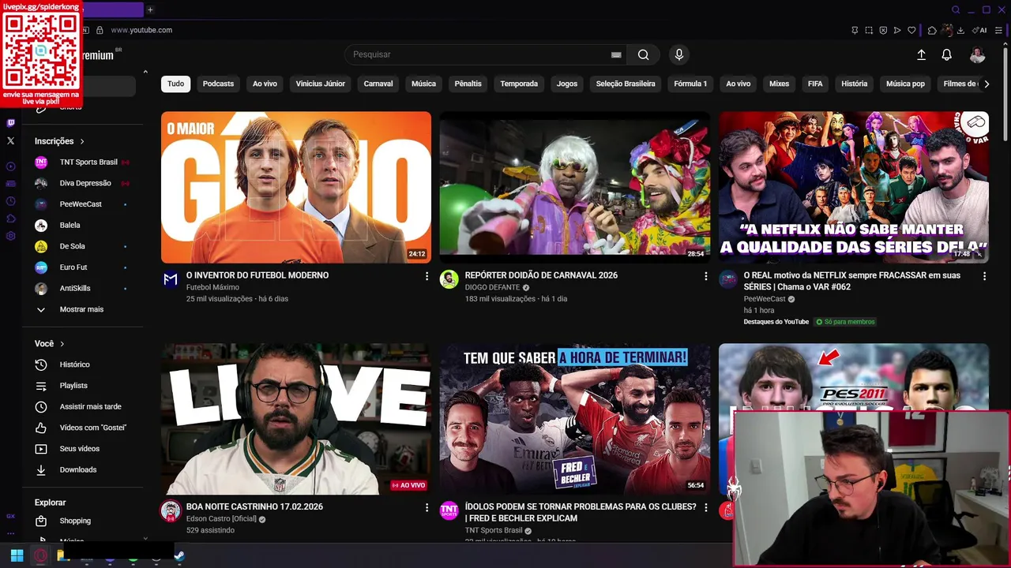Select the Fórmula 1 filter chip
The height and width of the screenshot is (568, 1011).
coord(690,84)
